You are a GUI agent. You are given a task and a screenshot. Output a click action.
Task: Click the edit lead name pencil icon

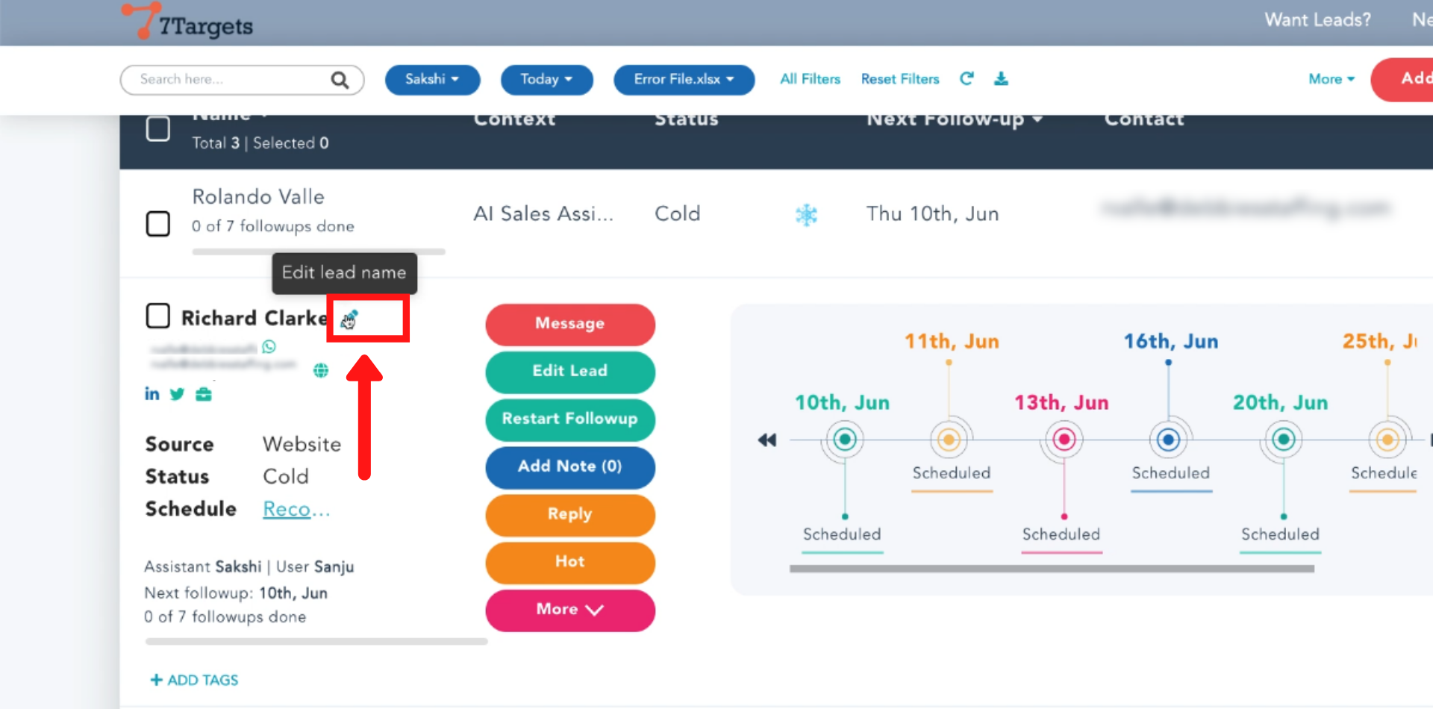point(349,319)
